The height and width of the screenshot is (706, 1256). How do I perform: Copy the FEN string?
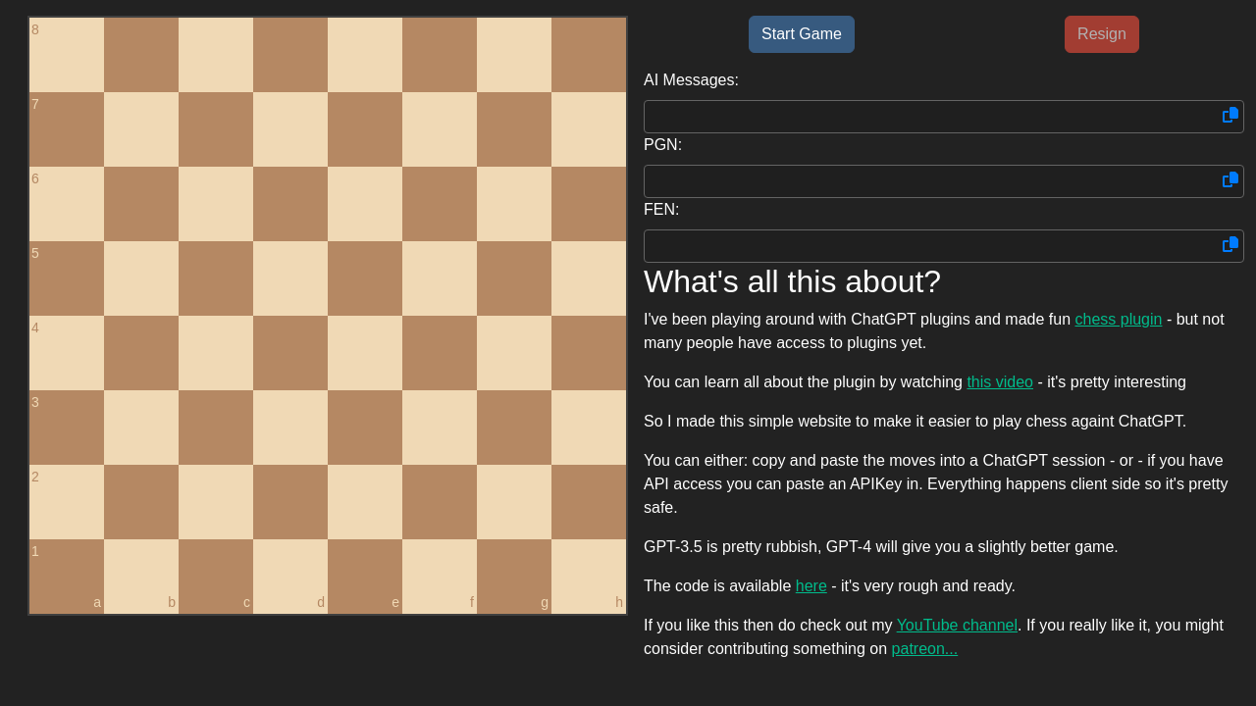1229,245
